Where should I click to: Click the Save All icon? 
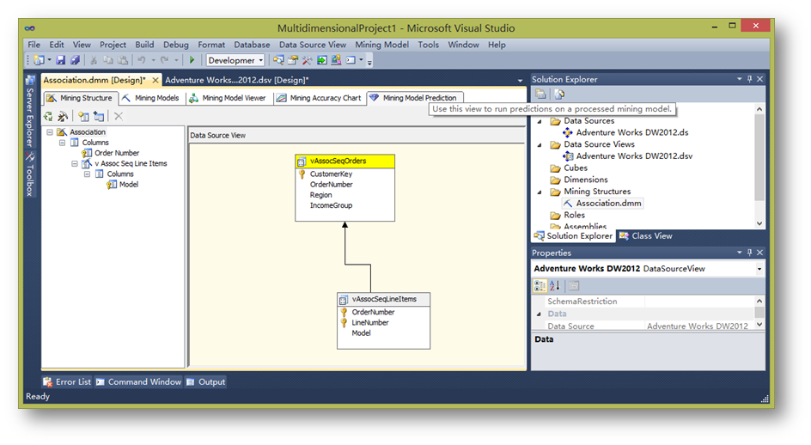pyautogui.click(x=75, y=60)
